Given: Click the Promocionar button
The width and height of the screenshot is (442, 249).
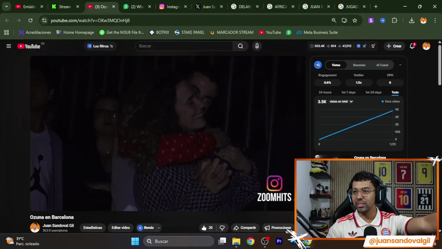Looking at the screenshot, I should (278, 228).
